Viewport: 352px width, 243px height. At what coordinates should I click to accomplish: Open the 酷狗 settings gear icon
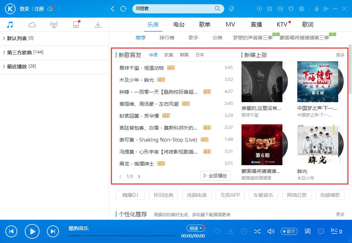coord(302,8)
